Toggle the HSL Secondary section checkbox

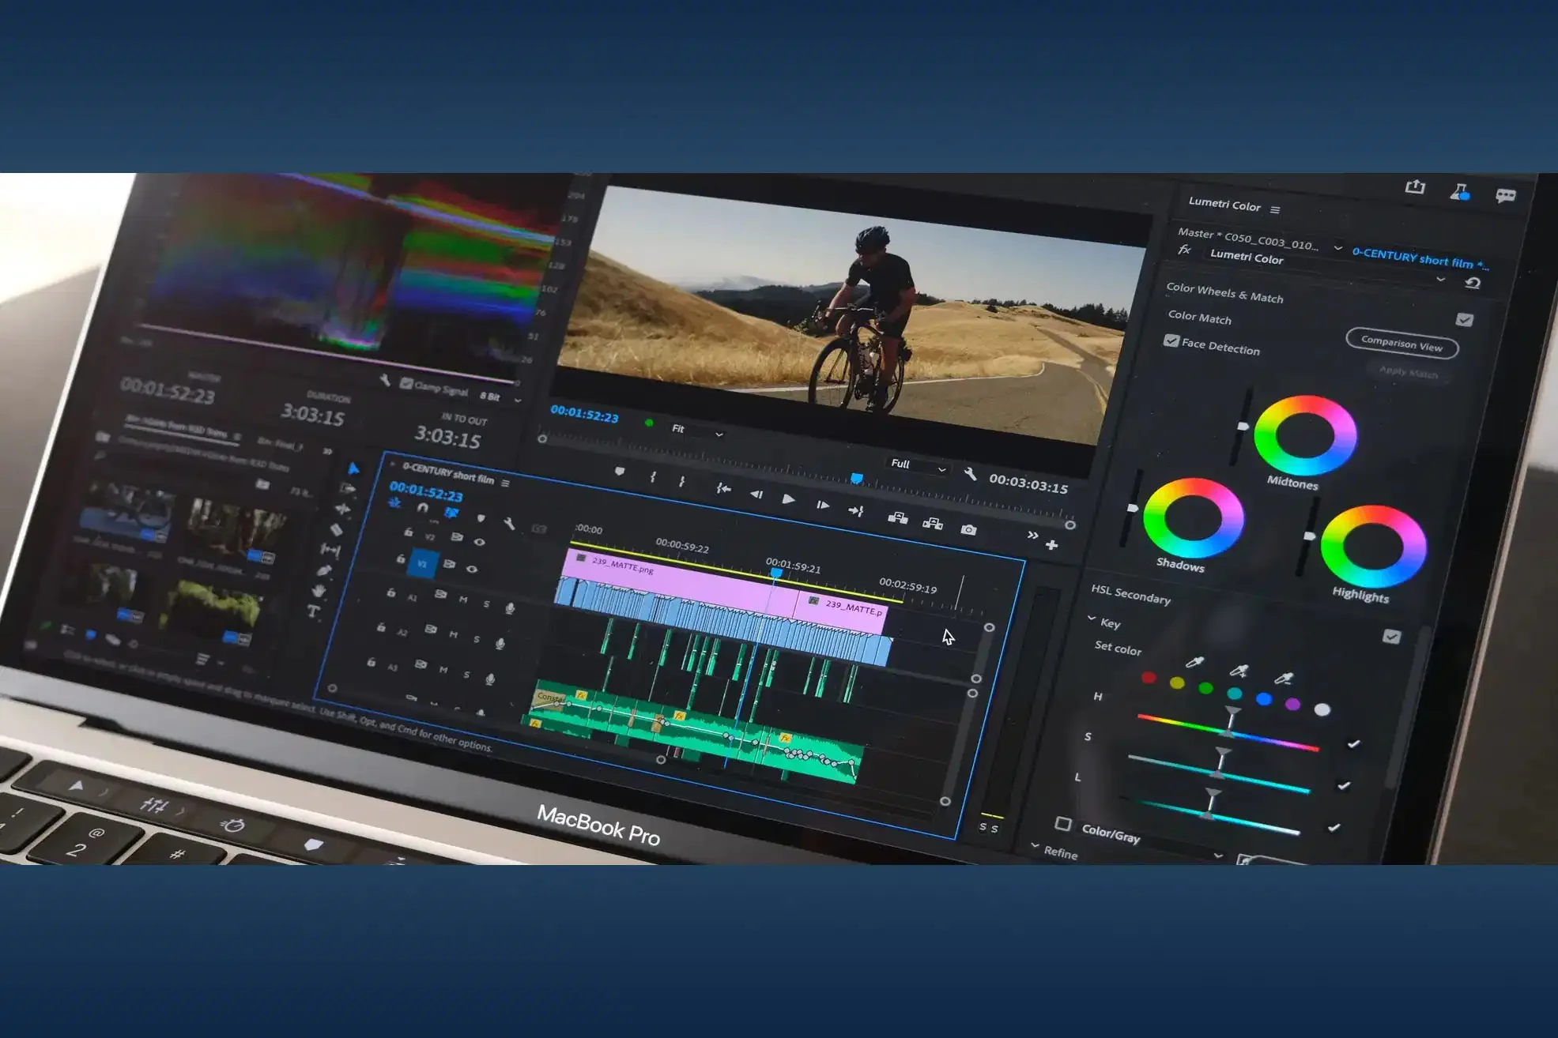click(x=1391, y=636)
